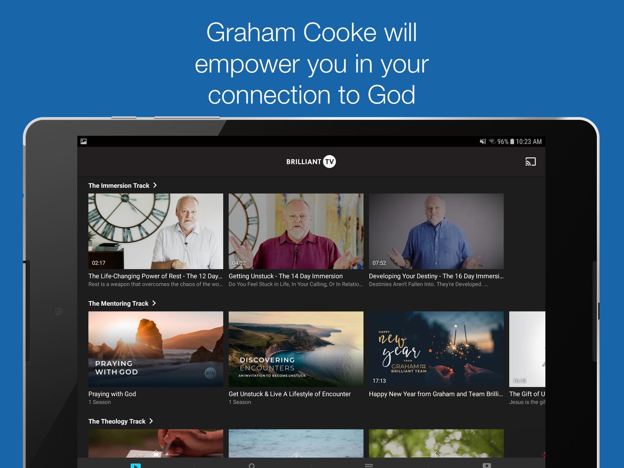
Task: Tap the battery status icon
Action: point(512,141)
